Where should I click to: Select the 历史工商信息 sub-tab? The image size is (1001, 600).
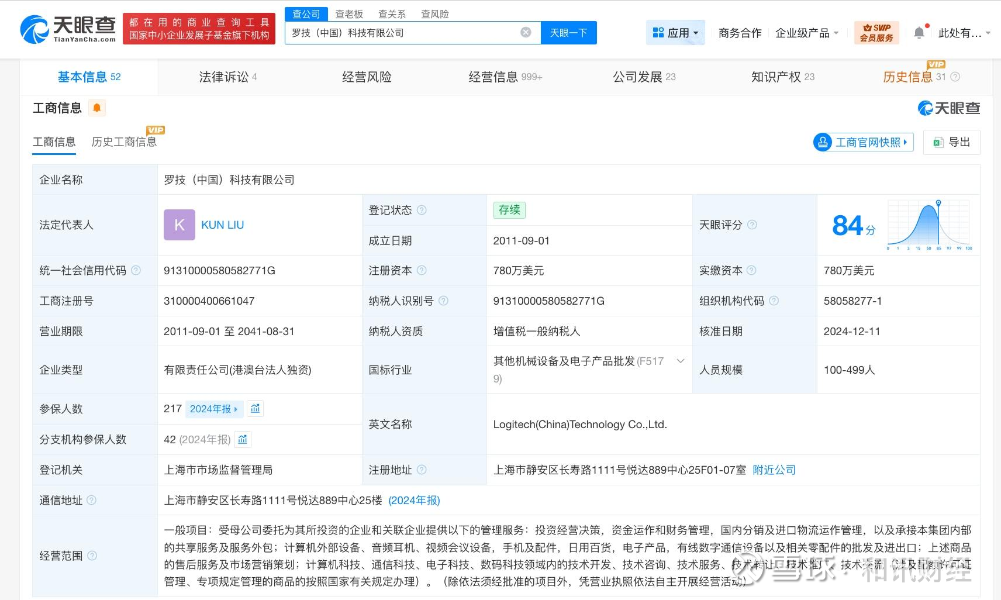(x=124, y=142)
